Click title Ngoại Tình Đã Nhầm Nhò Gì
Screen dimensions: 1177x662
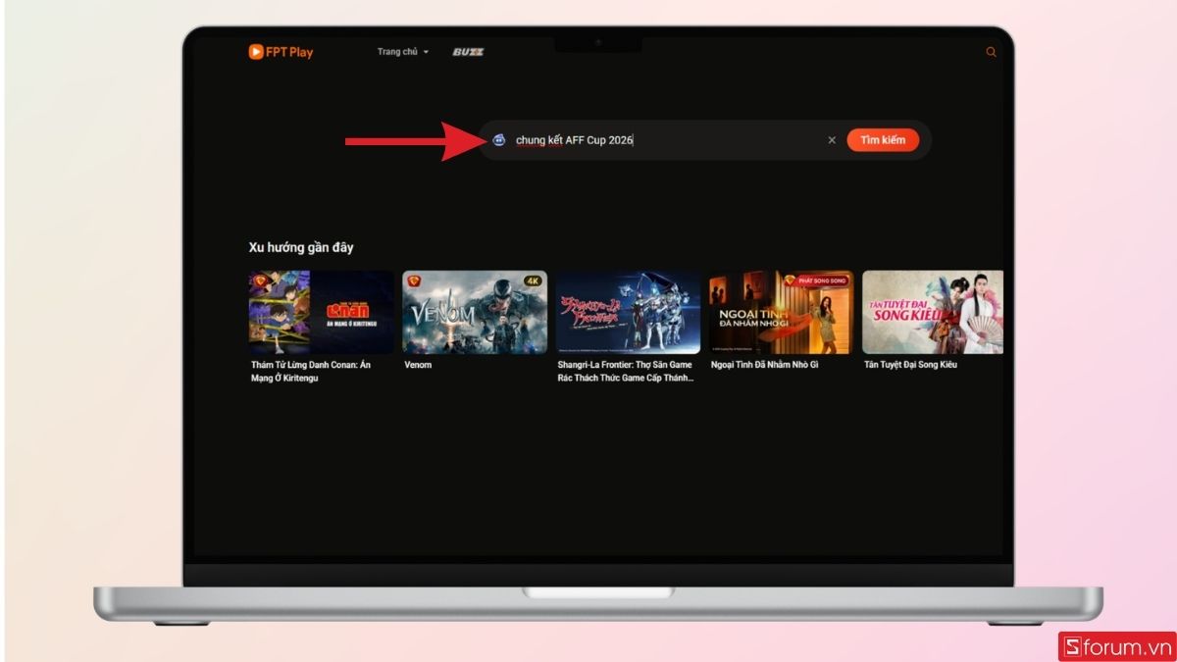(764, 365)
